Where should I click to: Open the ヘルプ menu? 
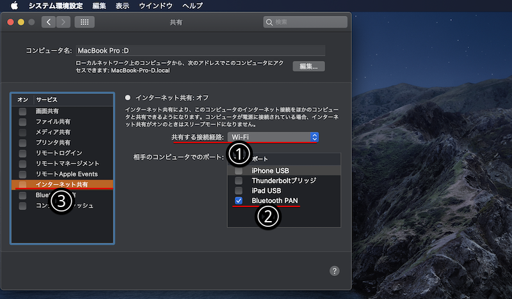click(193, 5)
